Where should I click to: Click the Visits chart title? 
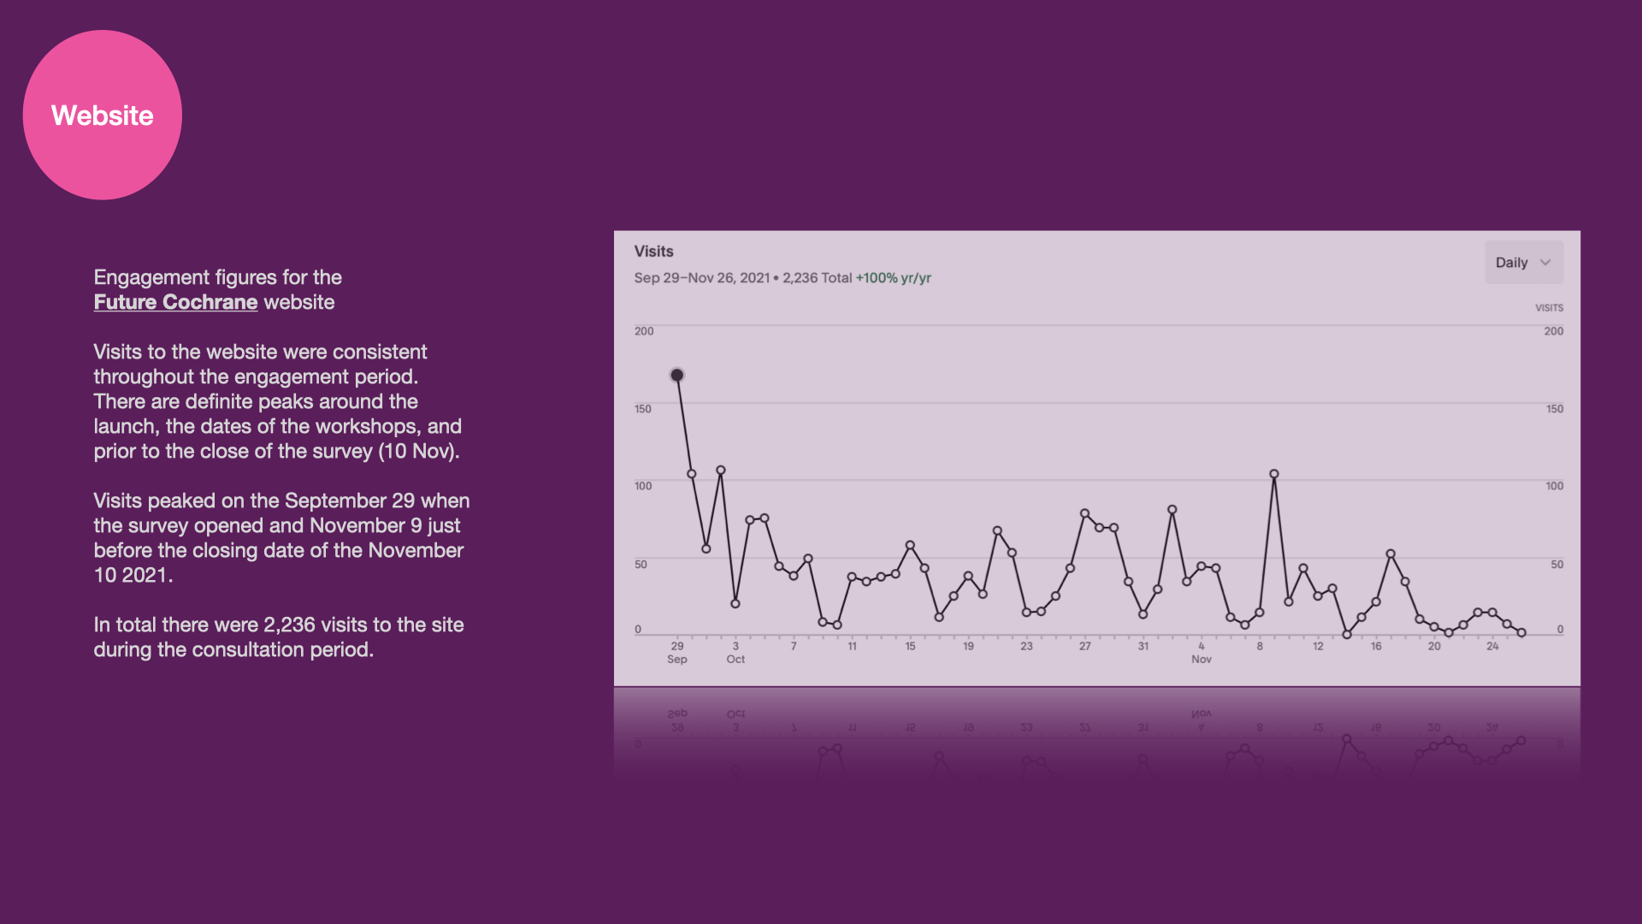point(653,252)
